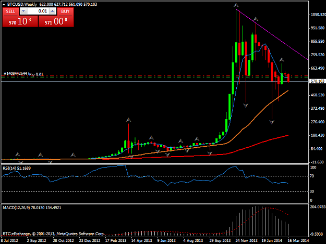Click the RSI 30 level label
326x244 pixels.
[x=312, y=191]
